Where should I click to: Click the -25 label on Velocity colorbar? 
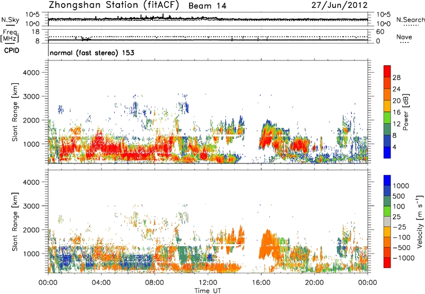(399, 227)
